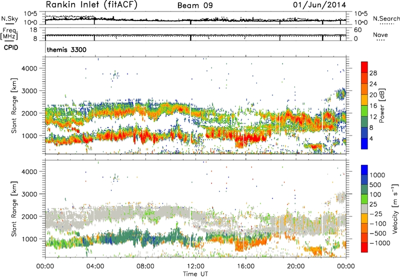This screenshot has width=400, height=277.
Task: Click the "28" value on the power colorbar
Action: [x=373, y=73]
